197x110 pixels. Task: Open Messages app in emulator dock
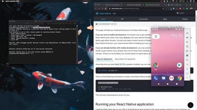(x=163, y=78)
